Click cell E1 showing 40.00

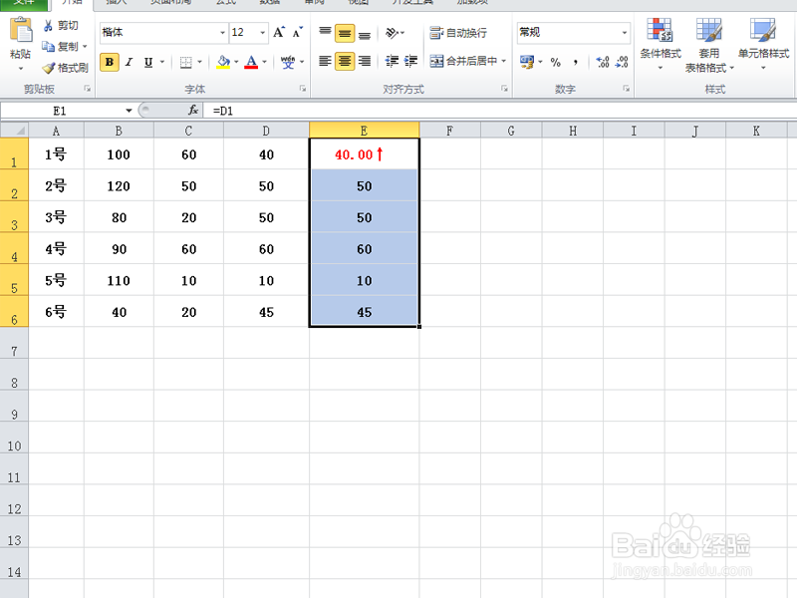(364, 154)
